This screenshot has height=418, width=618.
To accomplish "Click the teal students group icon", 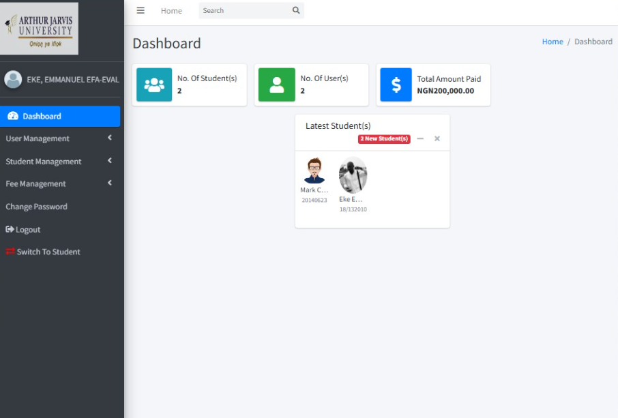I will (x=154, y=85).
